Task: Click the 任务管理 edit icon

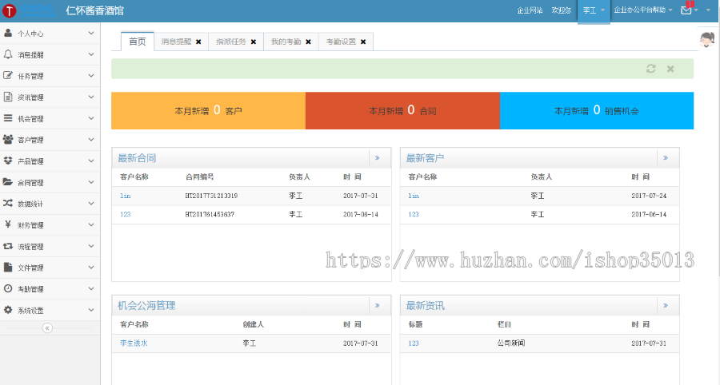Action: coord(8,75)
